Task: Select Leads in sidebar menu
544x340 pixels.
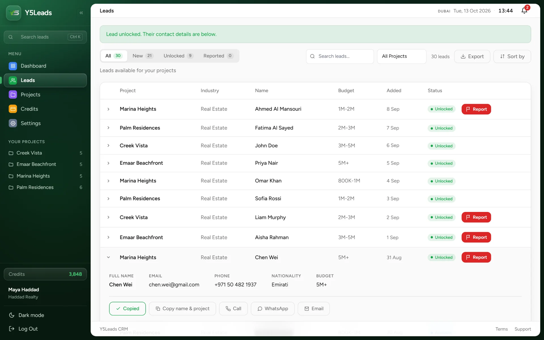Action: (45, 80)
